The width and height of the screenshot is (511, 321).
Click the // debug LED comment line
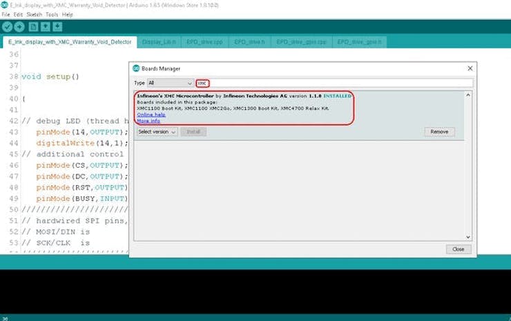click(x=75, y=121)
